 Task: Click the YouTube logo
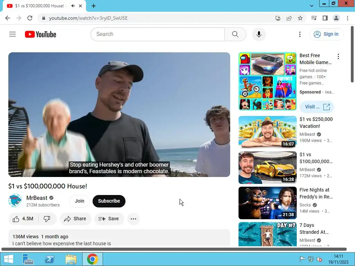(41, 34)
